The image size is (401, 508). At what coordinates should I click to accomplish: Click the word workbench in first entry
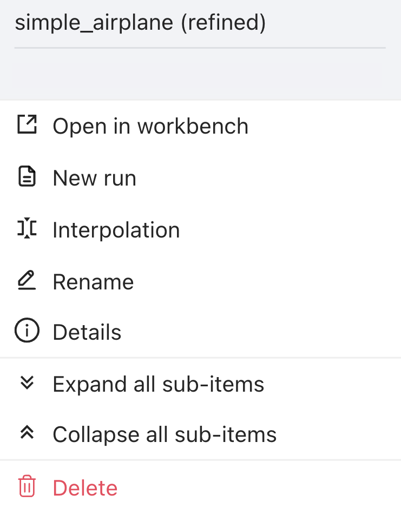pos(193,126)
